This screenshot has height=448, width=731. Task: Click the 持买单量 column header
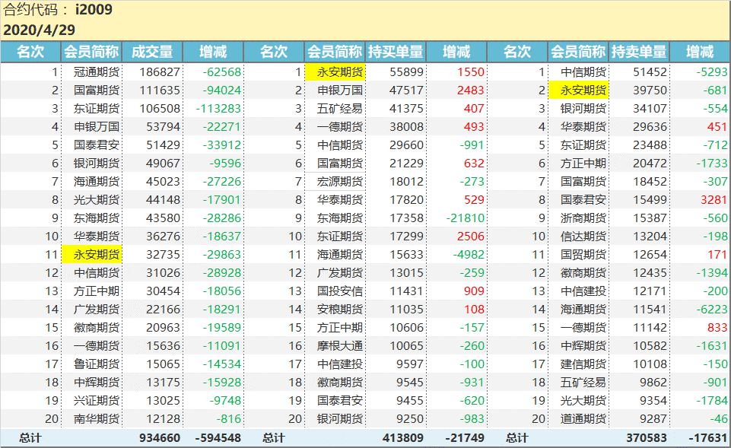(396, 52)
